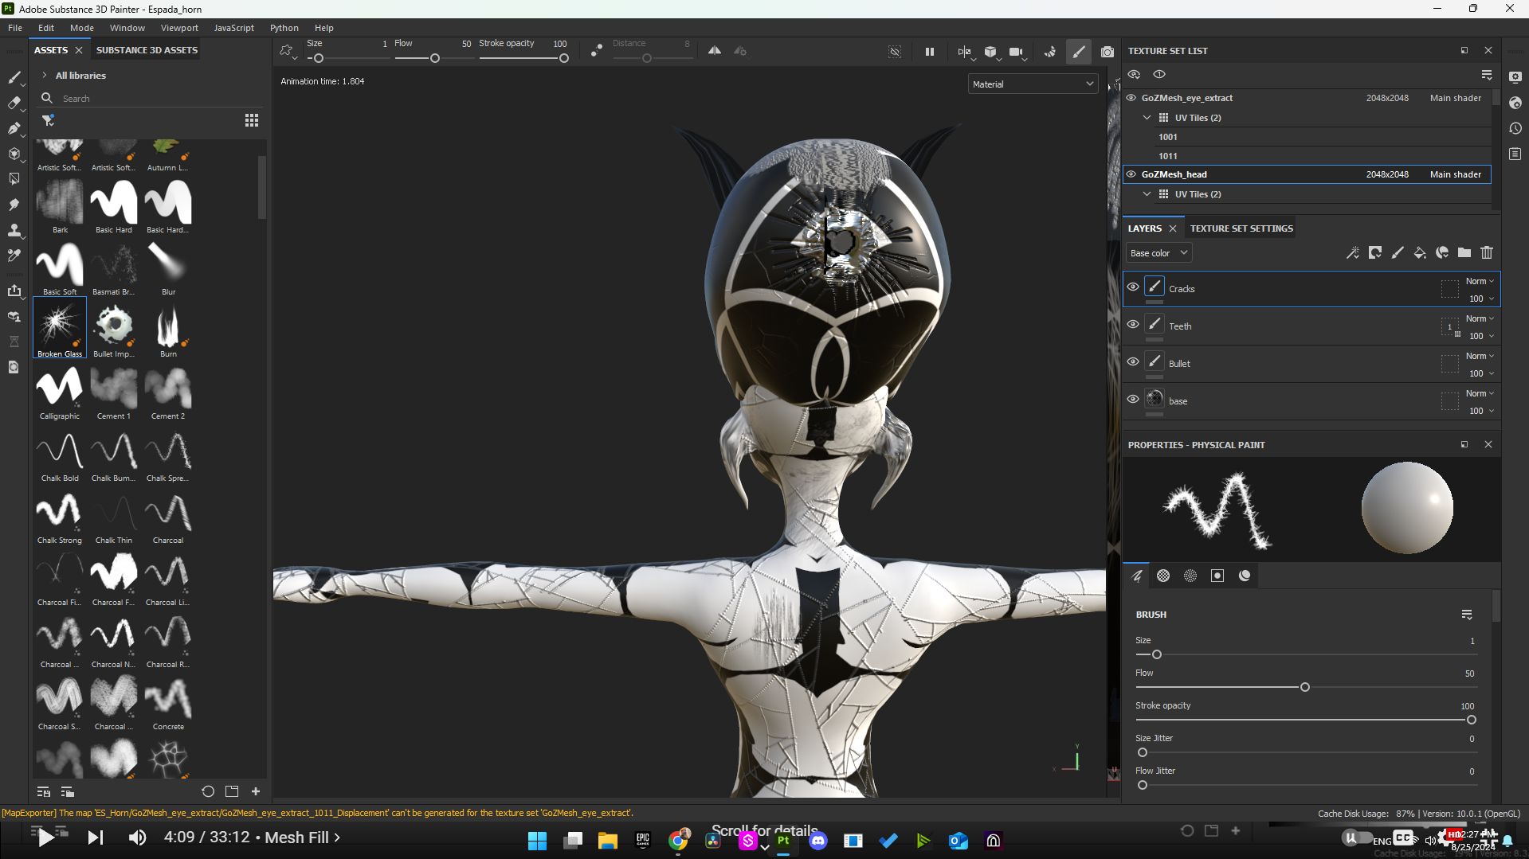Create a new layer folder

[x=1464, y=253]
